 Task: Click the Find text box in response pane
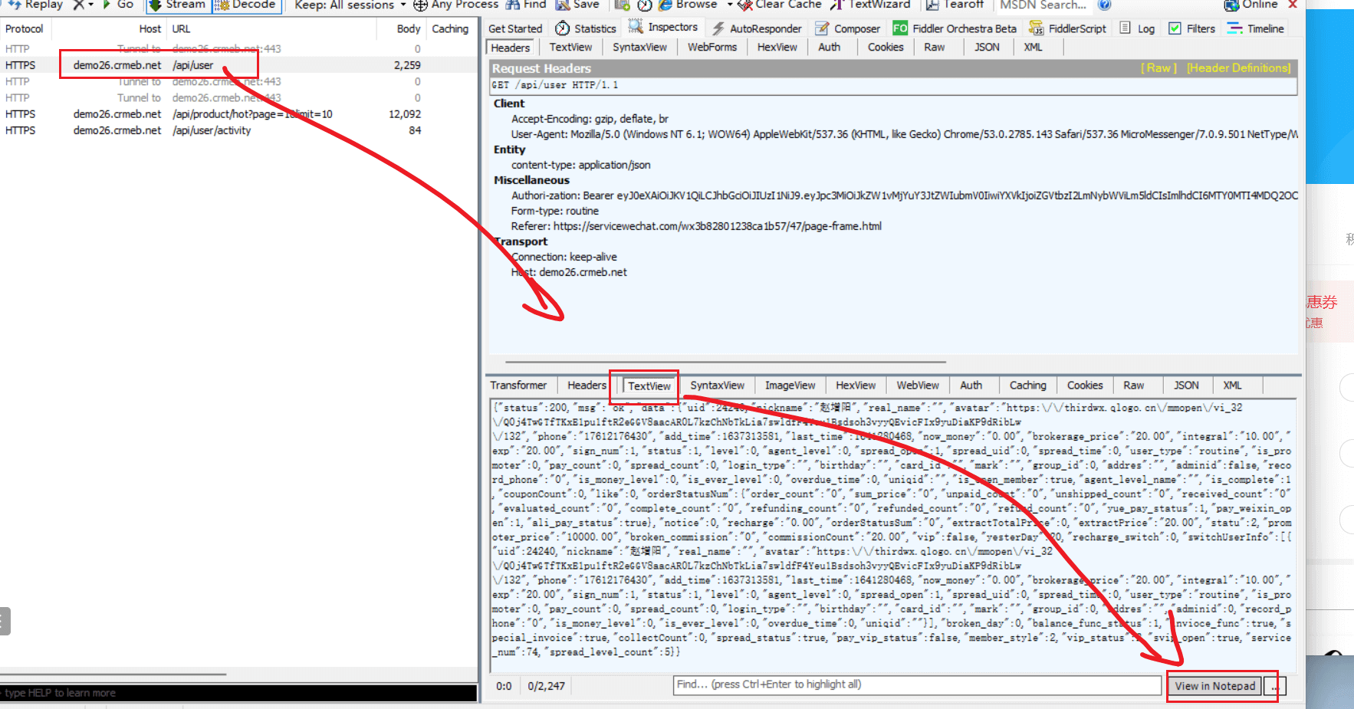(x=918, y=685)
